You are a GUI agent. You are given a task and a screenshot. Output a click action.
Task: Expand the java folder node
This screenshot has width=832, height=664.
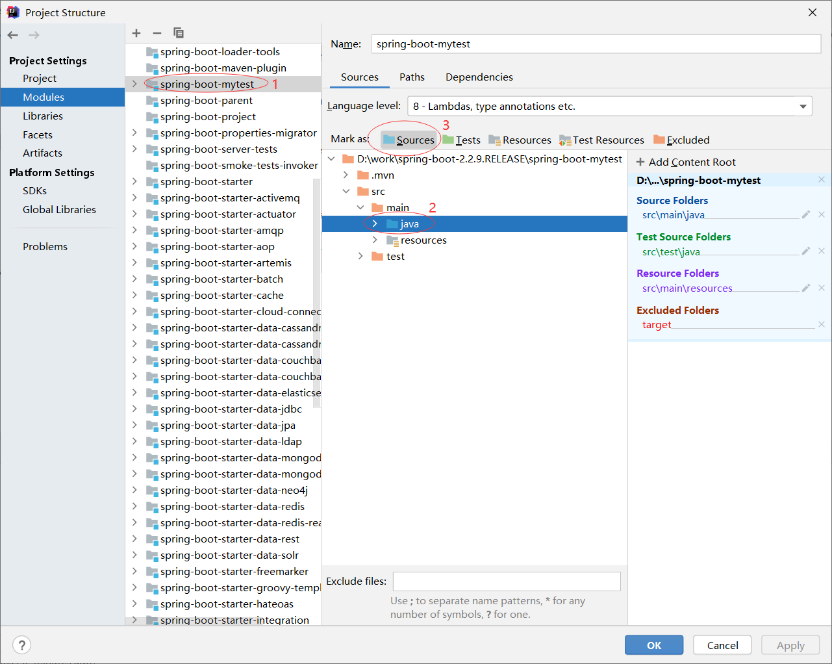coord(375,224)
